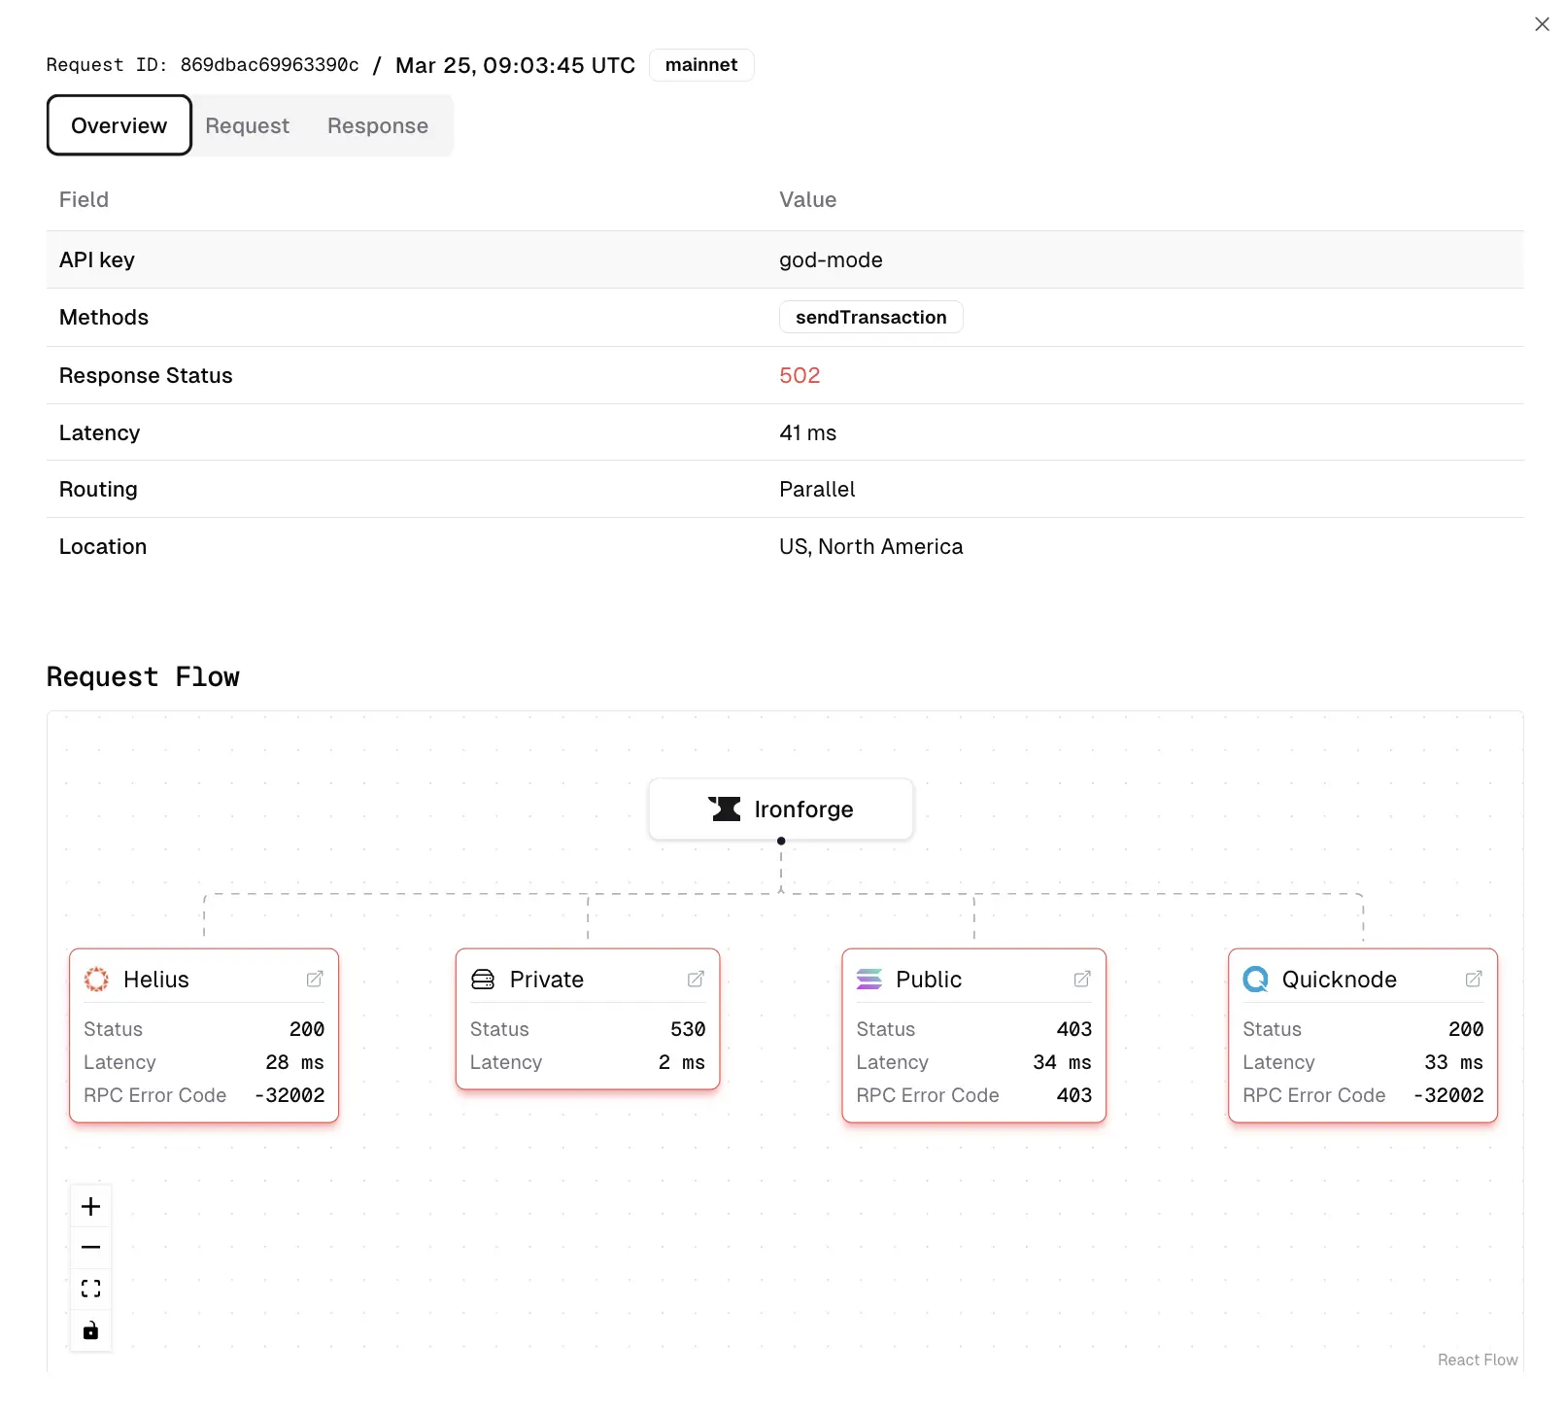
Task: Close the request details panel
Action: (x=1542, y=24)
